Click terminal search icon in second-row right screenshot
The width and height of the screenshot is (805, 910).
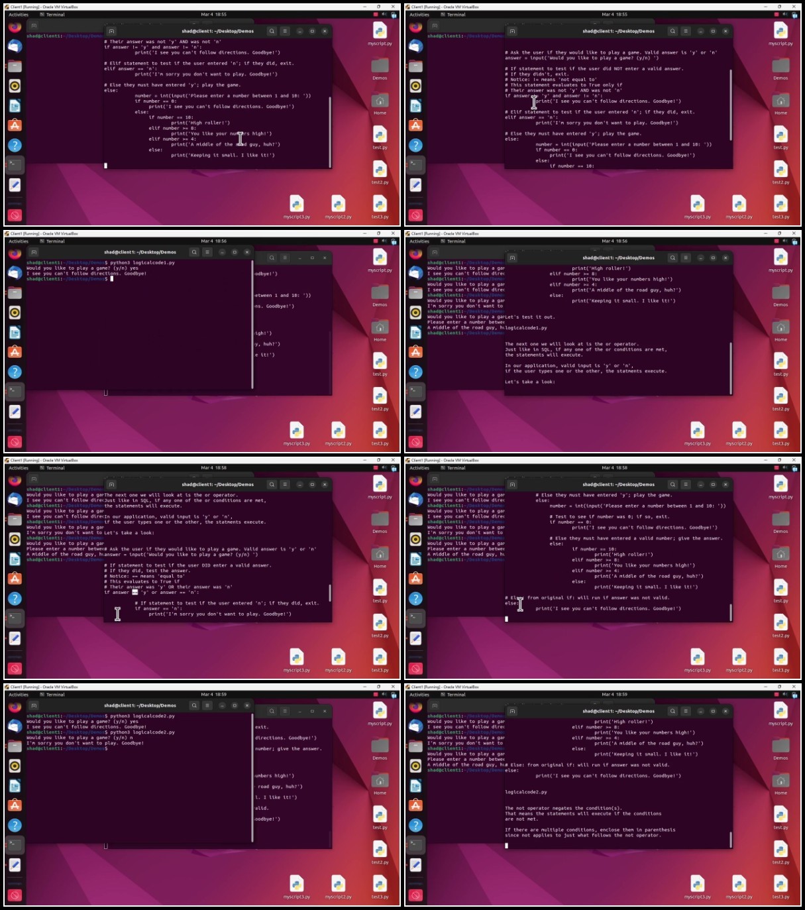672,258
